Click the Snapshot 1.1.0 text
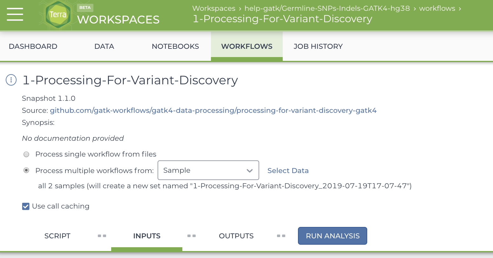 [x=49, y=98]
